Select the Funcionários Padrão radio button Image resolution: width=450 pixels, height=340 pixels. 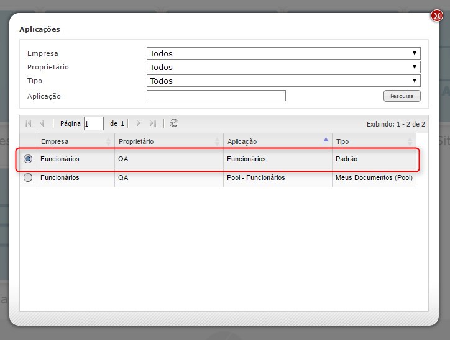pyautogui.click(x=28, y=159)
